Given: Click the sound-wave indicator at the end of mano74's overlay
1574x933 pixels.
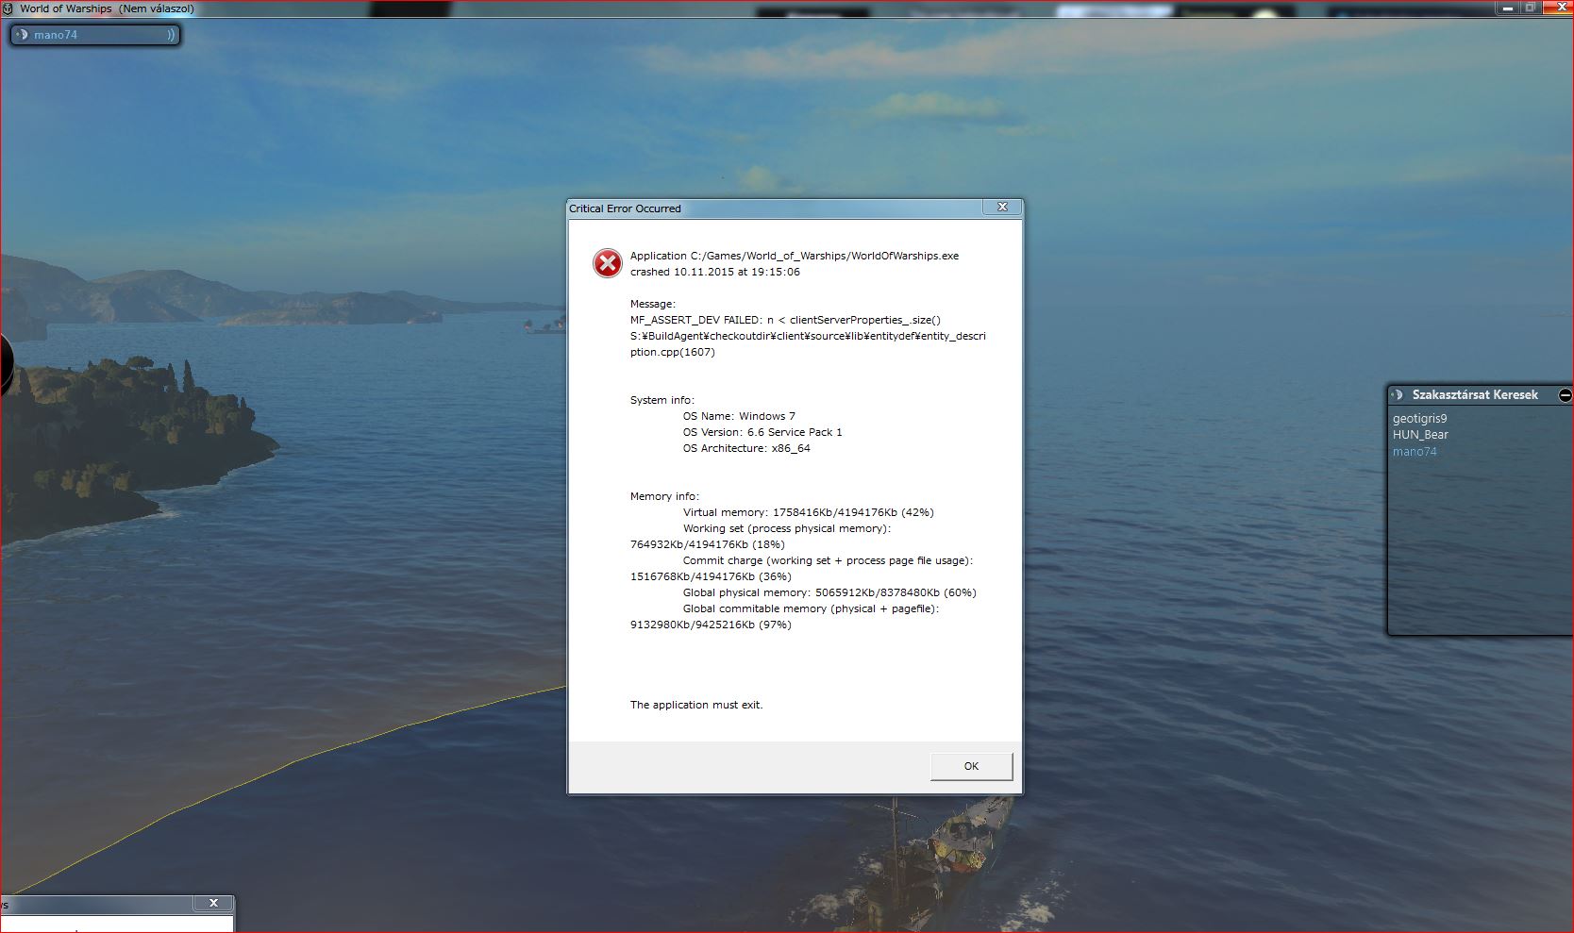Looking at the screenshot, I should (x=171, y=35).
